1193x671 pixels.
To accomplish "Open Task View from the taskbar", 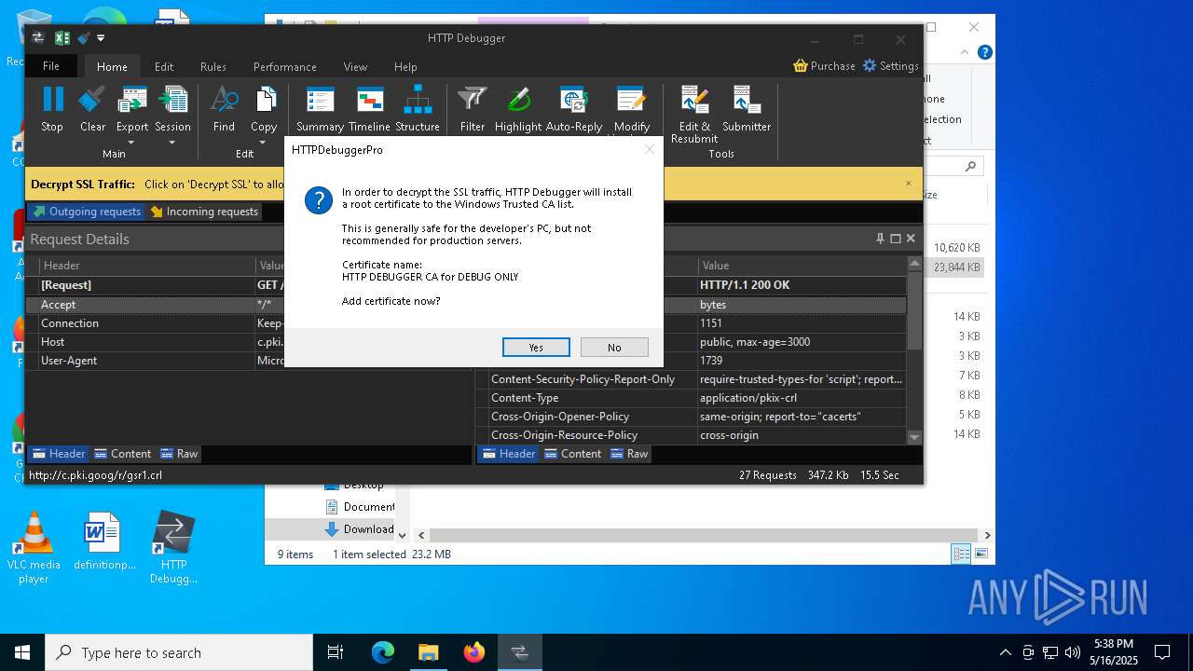I will click(x=336, y=652).
